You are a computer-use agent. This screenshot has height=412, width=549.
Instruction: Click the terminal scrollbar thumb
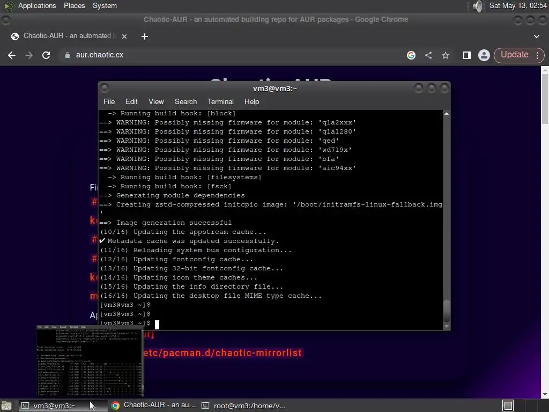click(x=447, y=311)
